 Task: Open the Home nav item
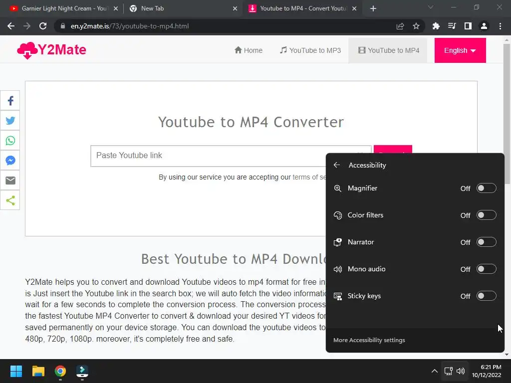(249, 50)
